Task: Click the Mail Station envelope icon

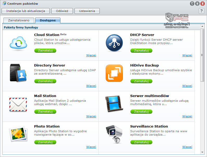Action: (x=18, y=105)
